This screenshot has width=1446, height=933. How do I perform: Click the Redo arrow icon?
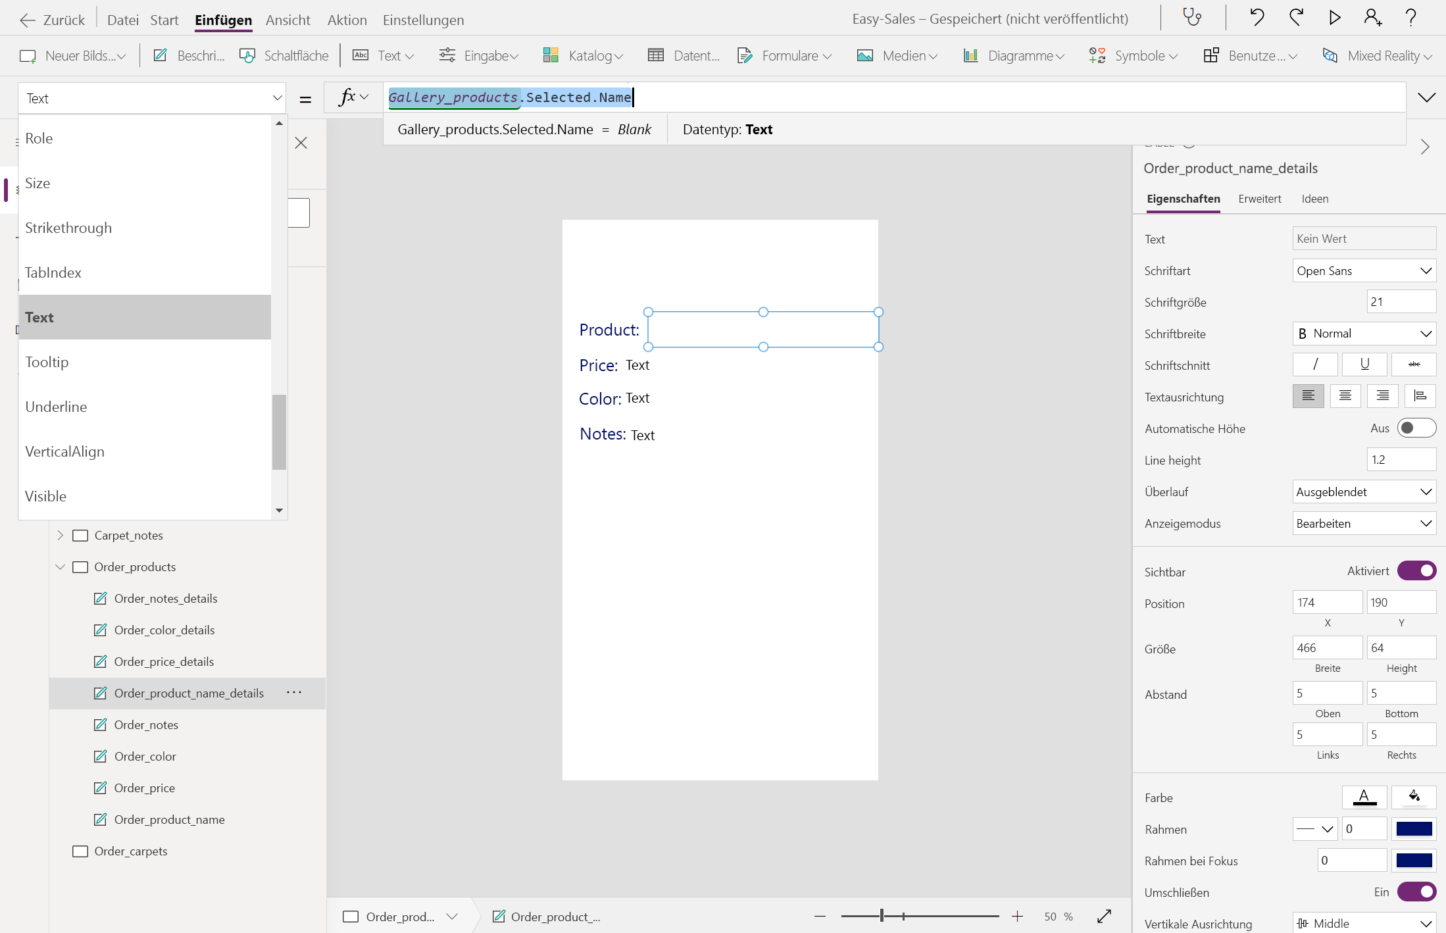[x=1296, y=18]
